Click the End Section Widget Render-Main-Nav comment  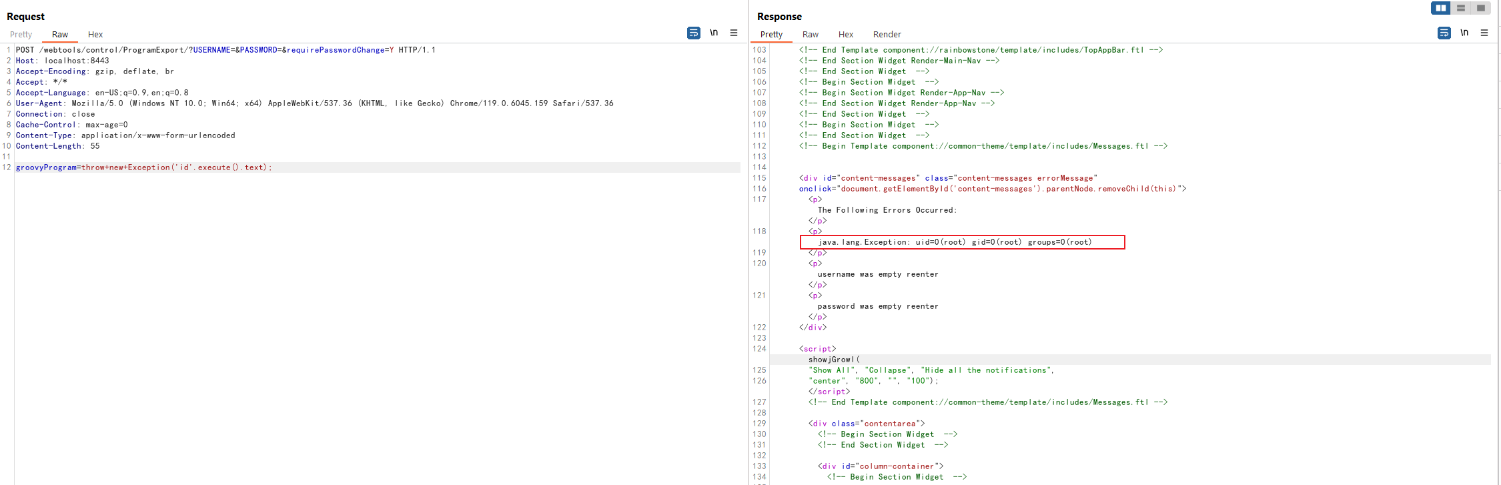point(899,61)
